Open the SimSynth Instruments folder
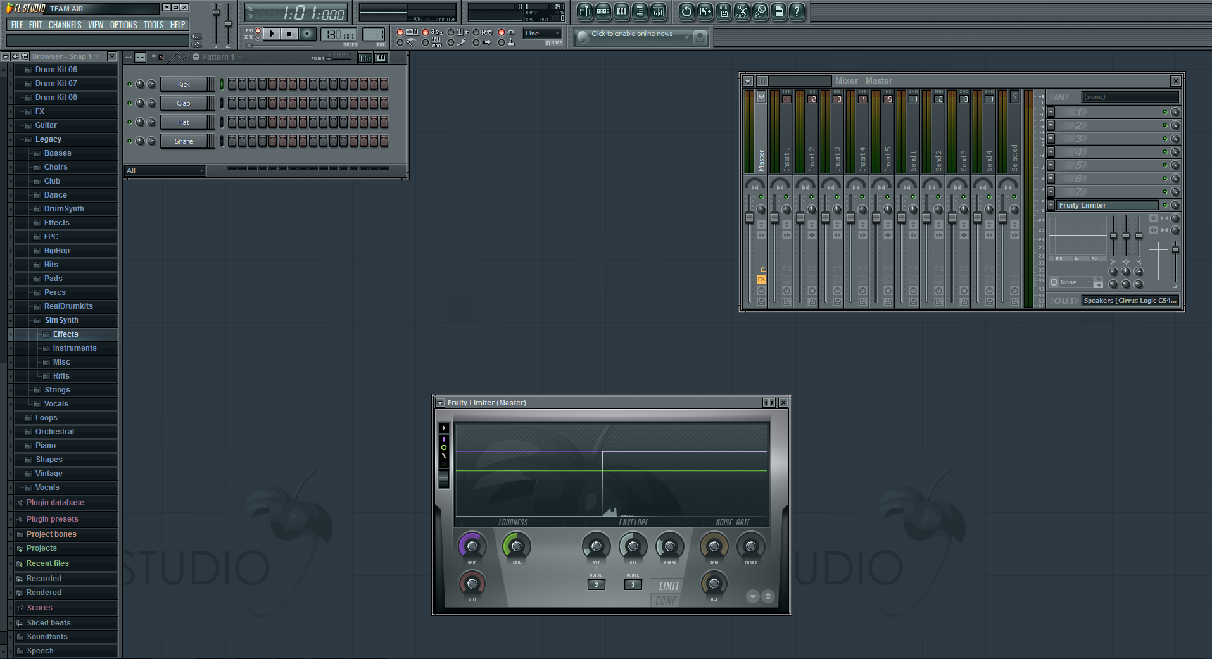Screen dimensions: 1212x659 (75, 348)
